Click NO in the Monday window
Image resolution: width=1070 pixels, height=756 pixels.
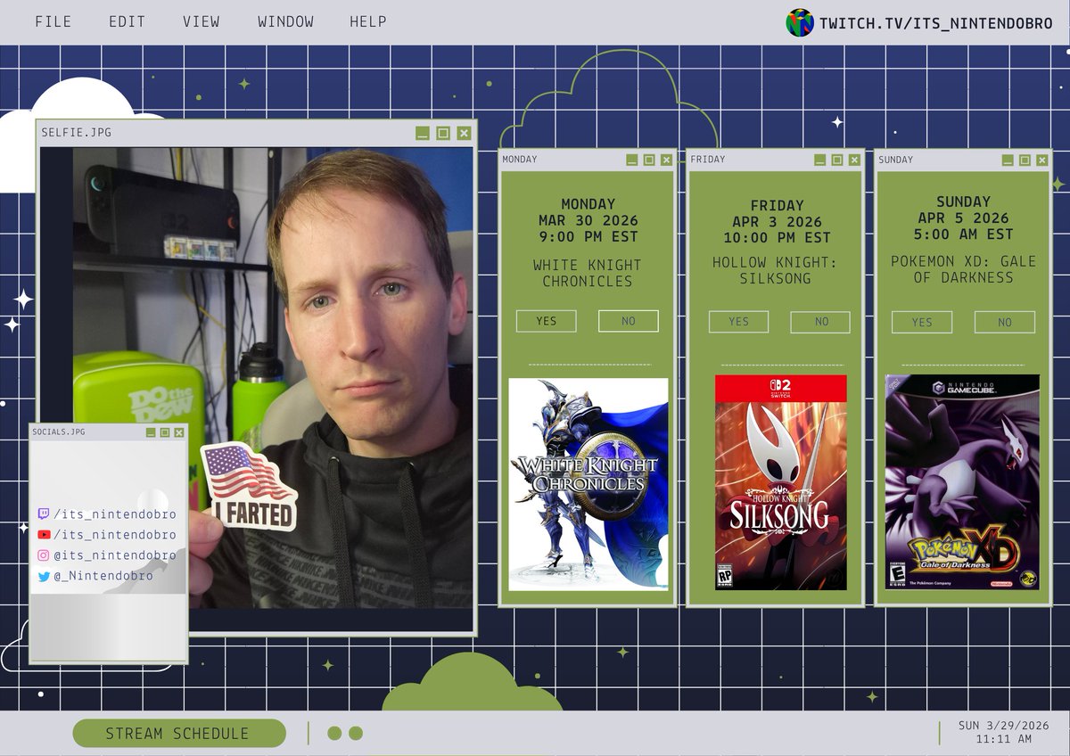pos(629,321)
